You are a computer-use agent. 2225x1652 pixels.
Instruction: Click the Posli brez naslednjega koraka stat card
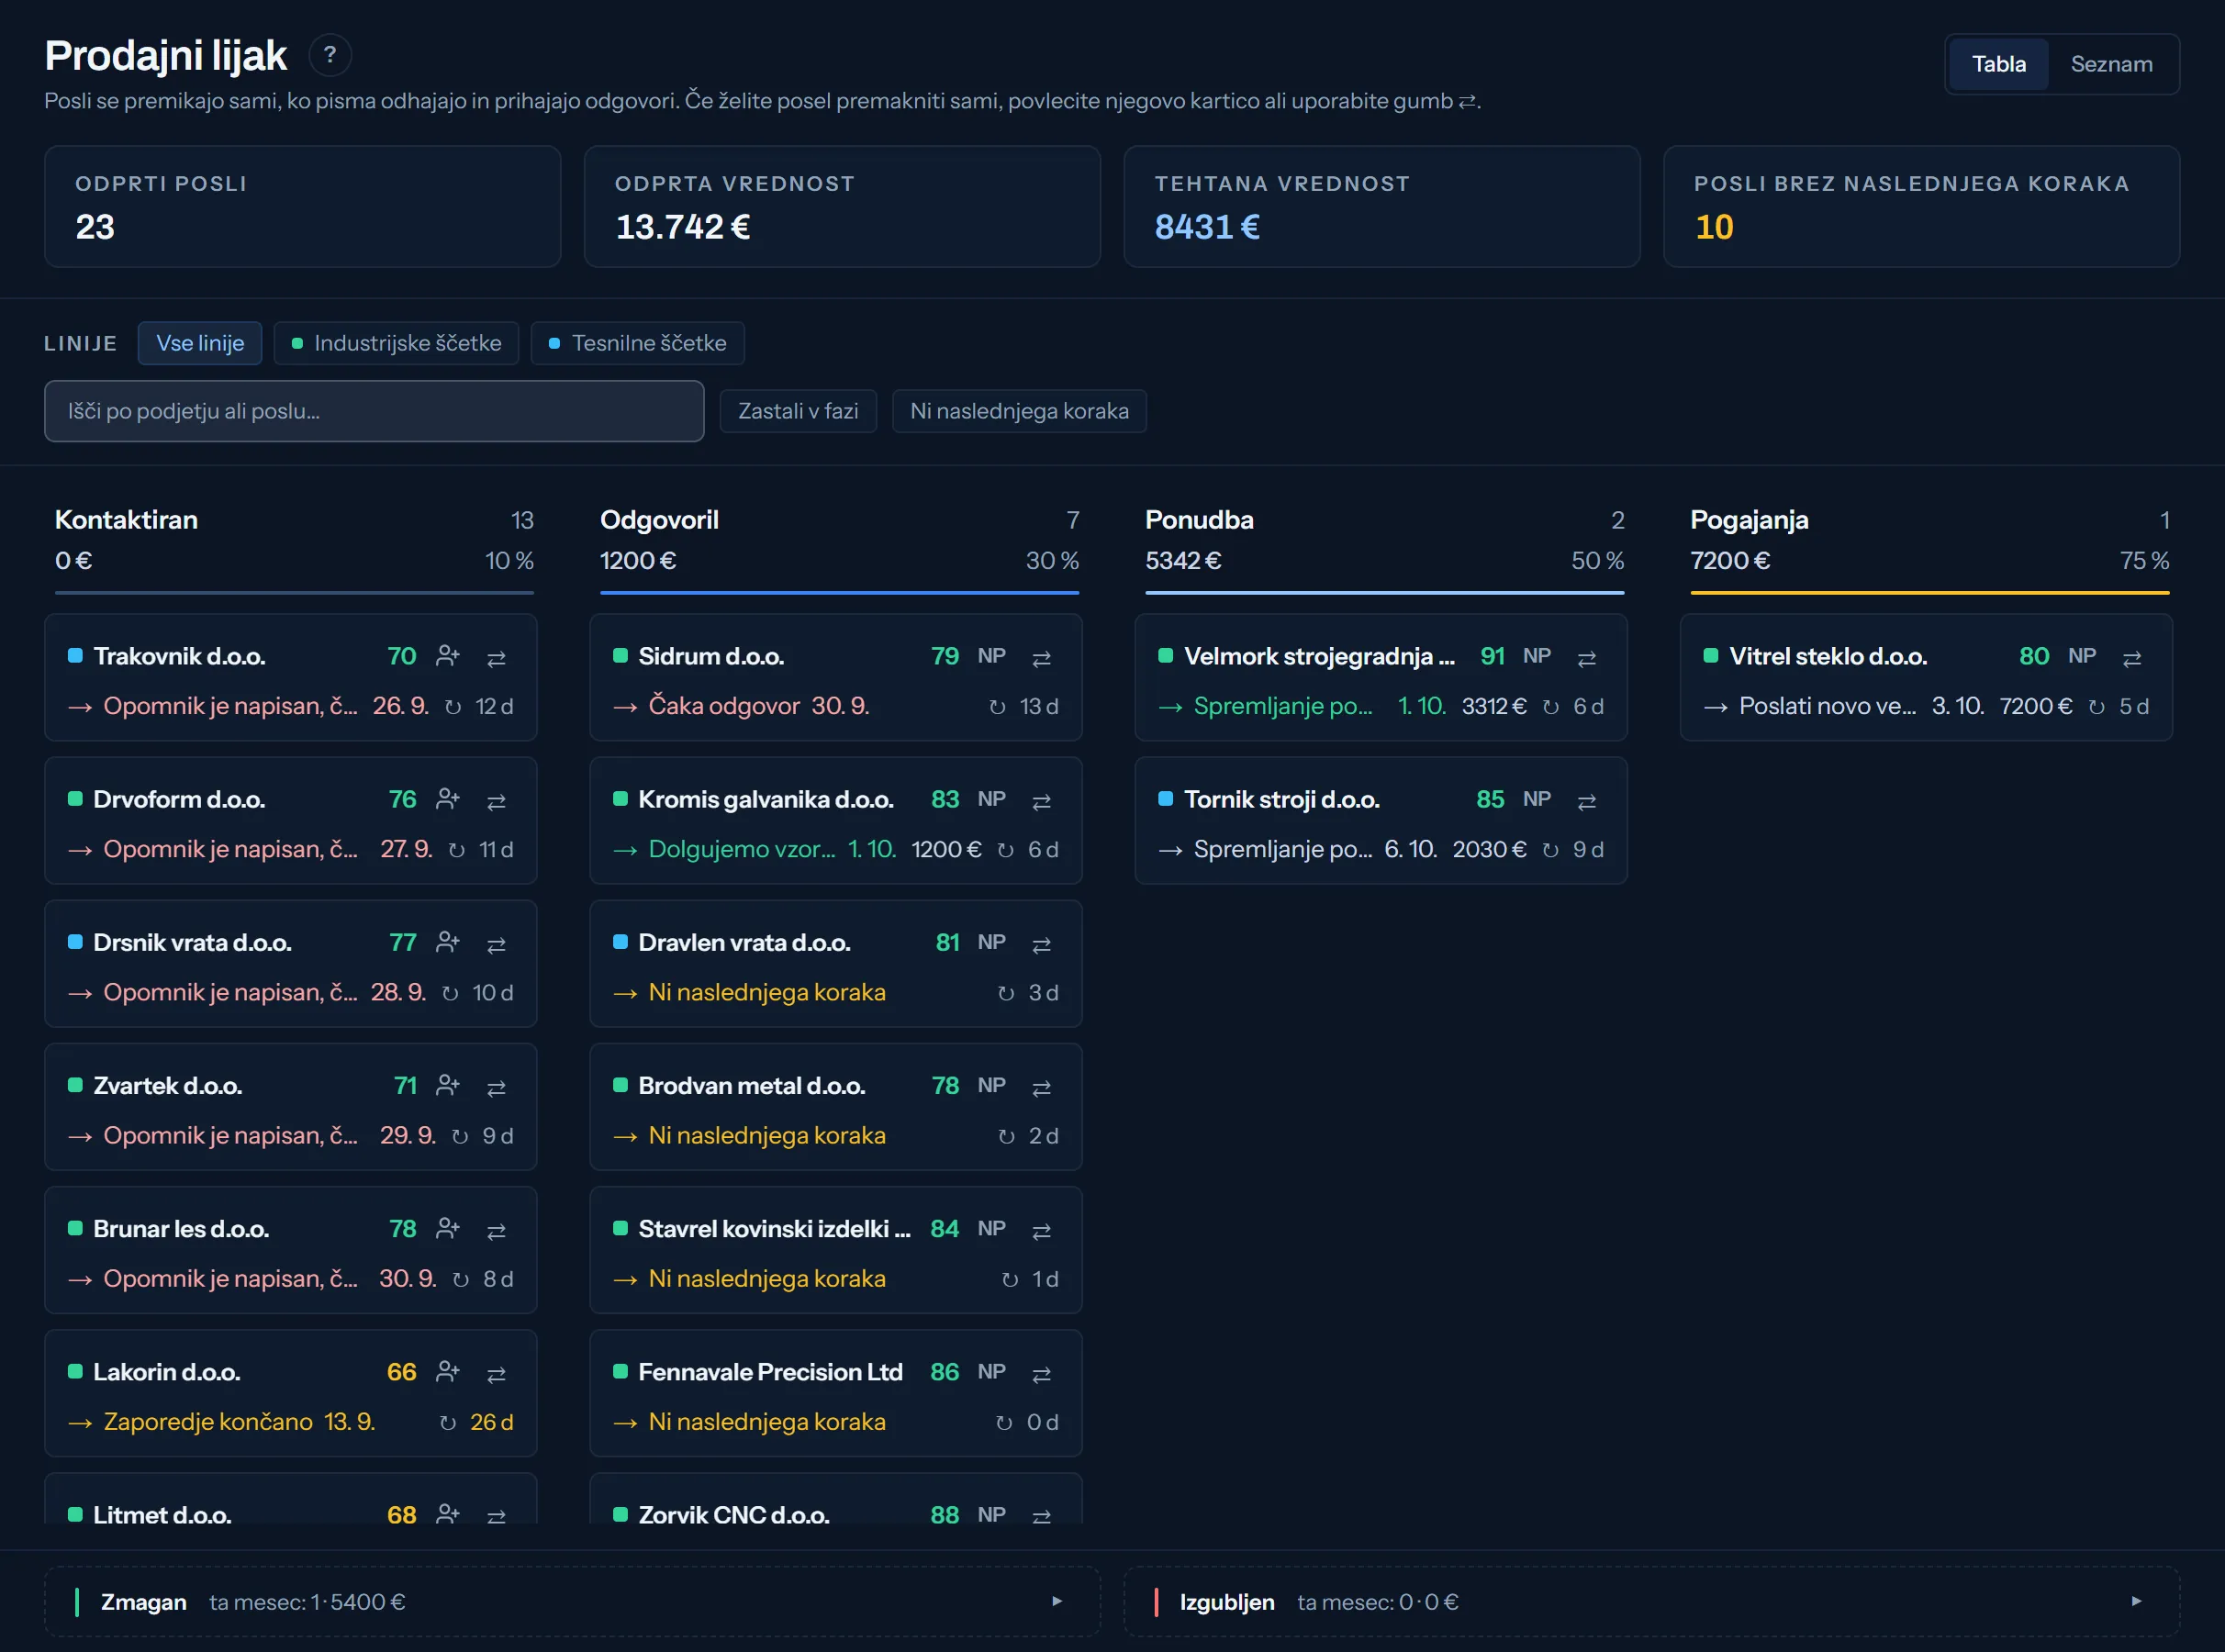(1921, 207)
